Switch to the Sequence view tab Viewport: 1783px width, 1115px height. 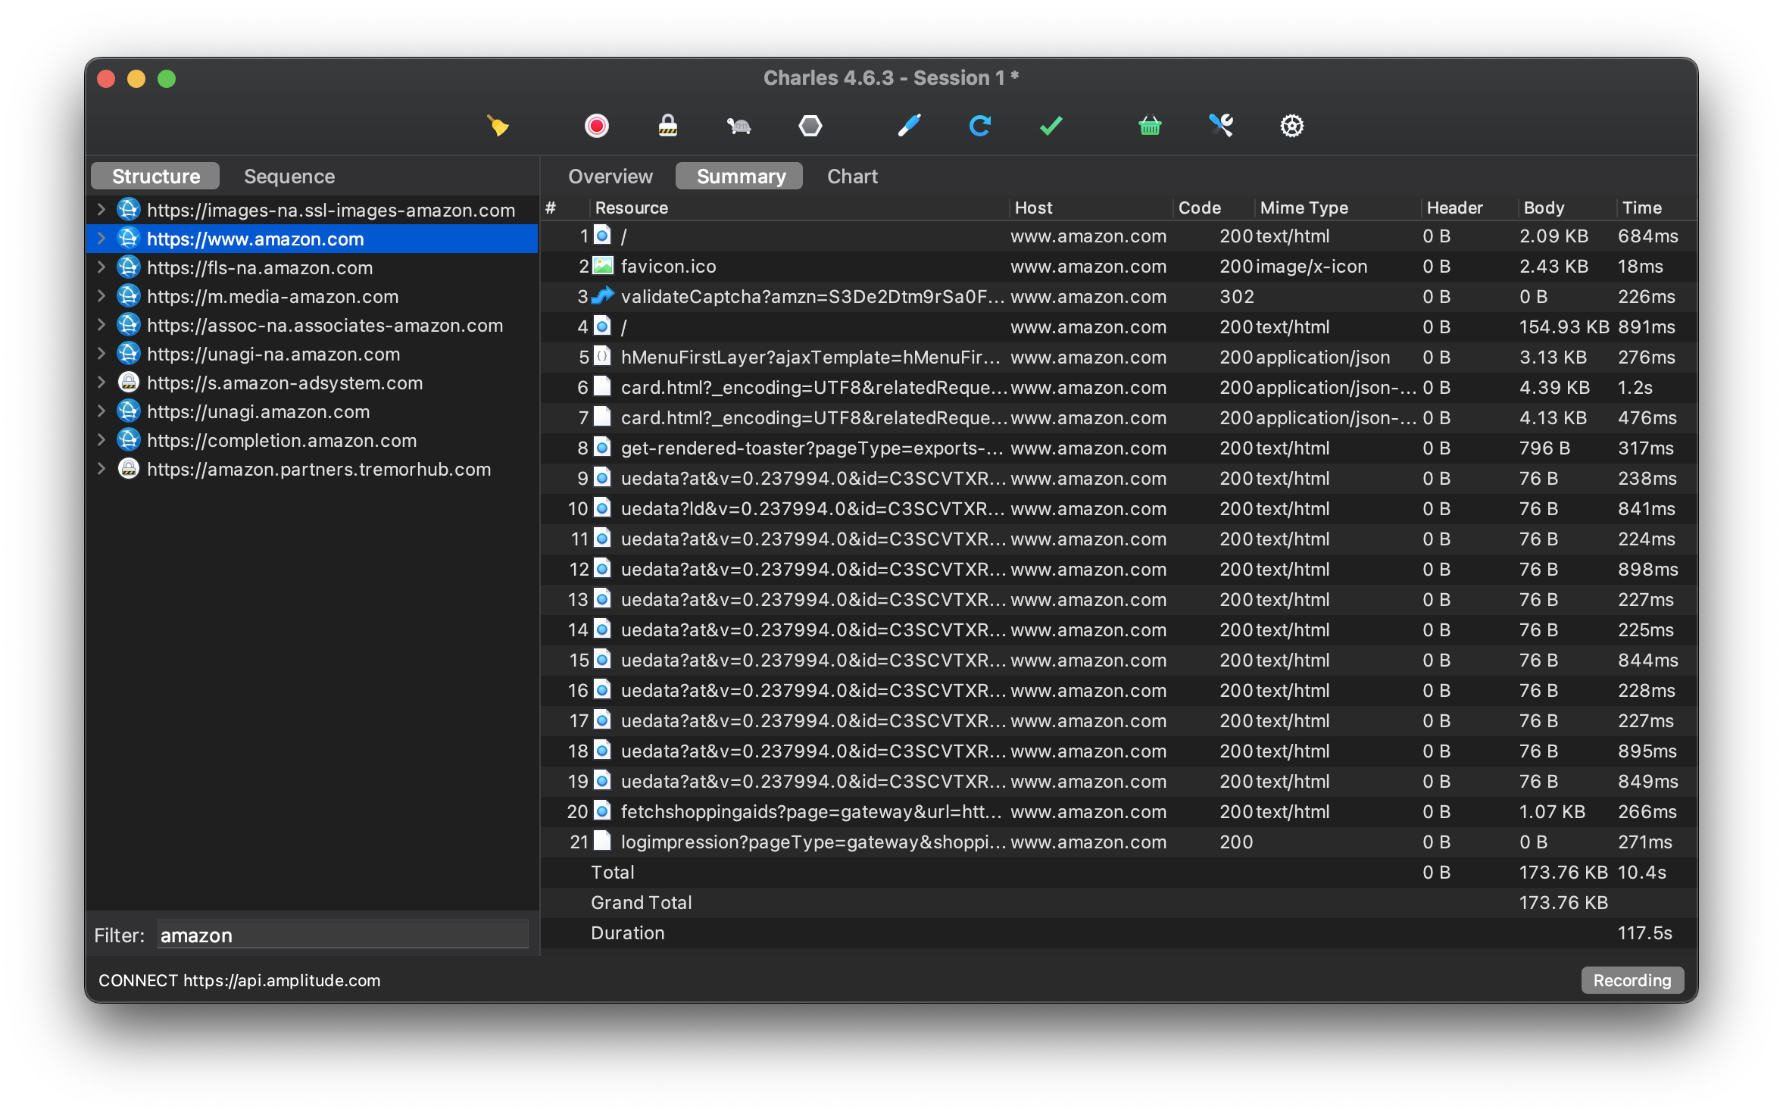289,176
